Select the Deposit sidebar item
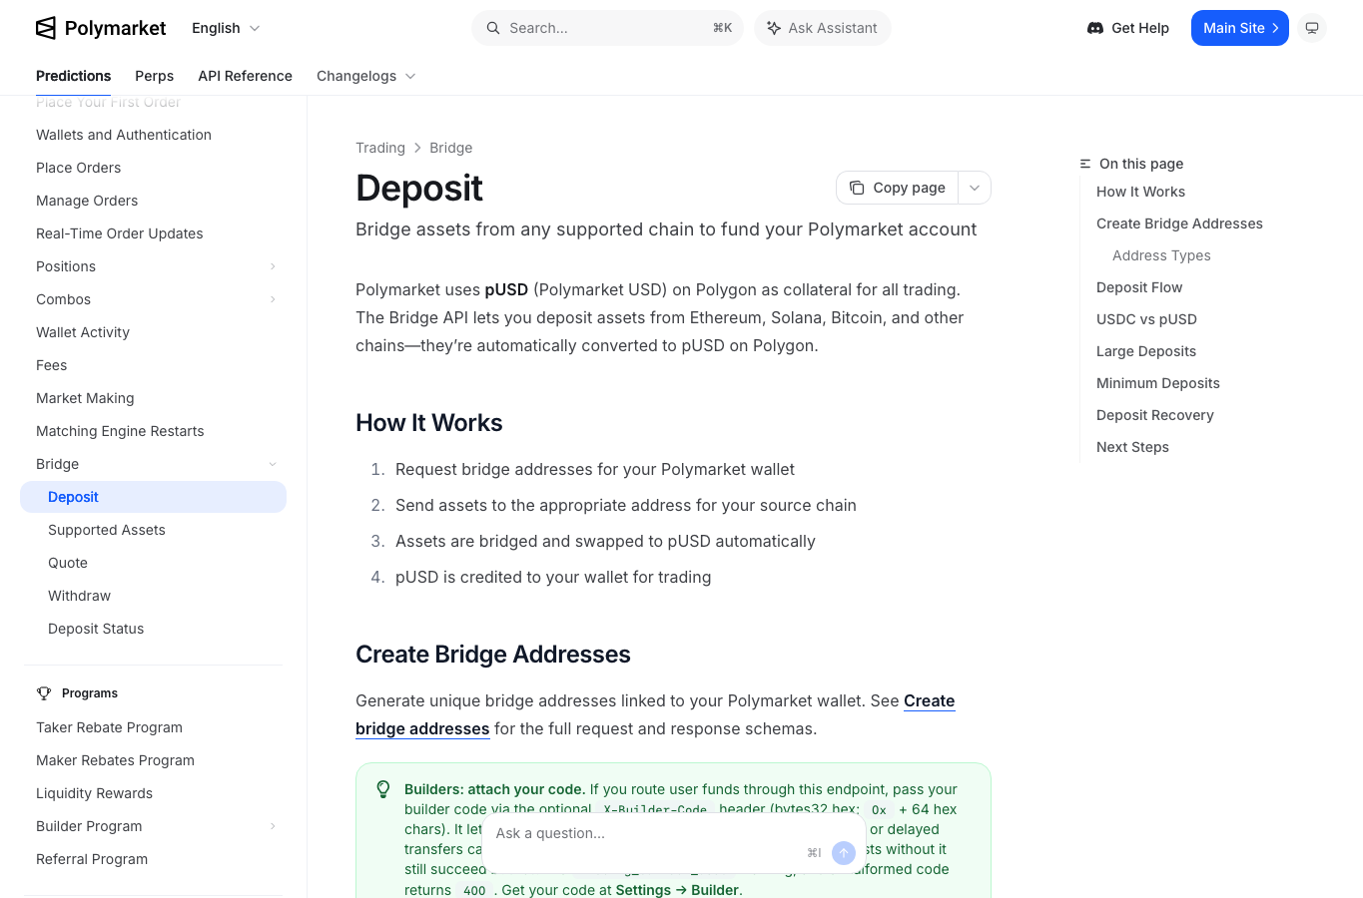The image size is (1363, 898). pyautogui.click(x=153, y=497)
